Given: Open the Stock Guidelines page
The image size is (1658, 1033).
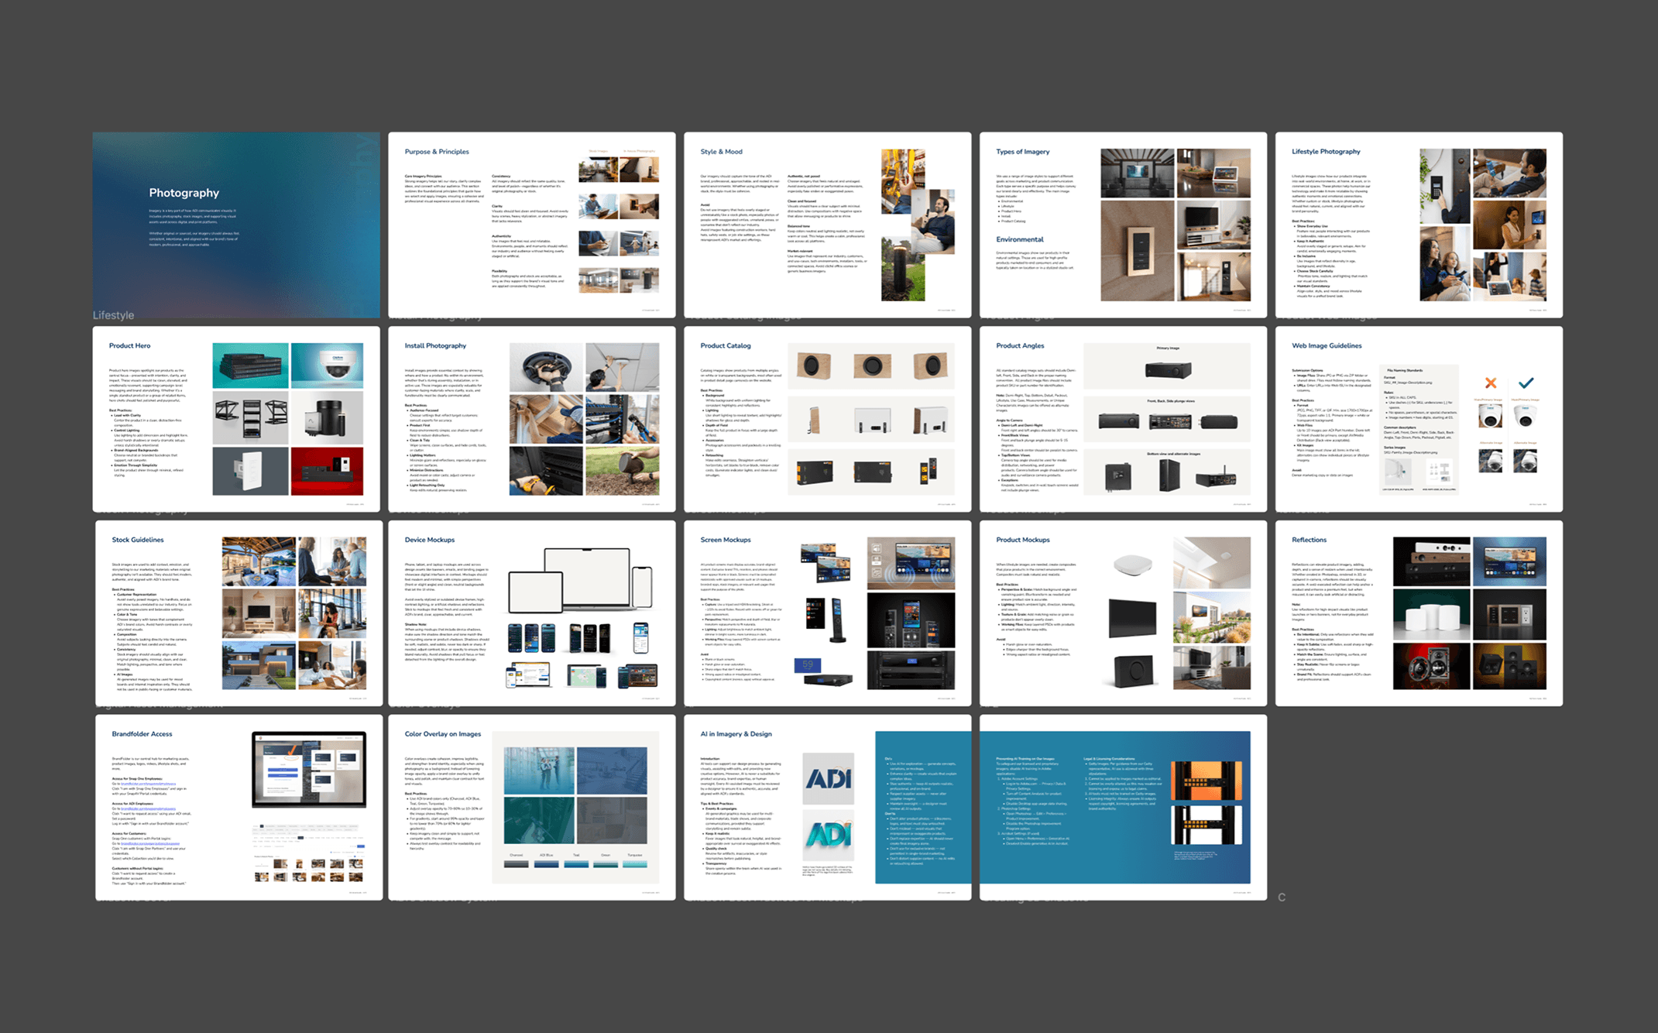Looking at the screenshot, I should (x=239, y=613).
